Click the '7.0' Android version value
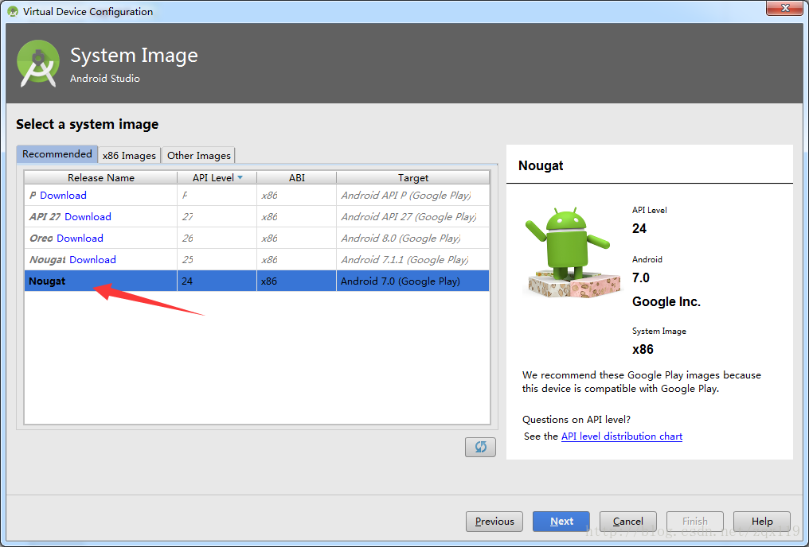The width and height of the screenshot is (809, 547). pos(641,278)
